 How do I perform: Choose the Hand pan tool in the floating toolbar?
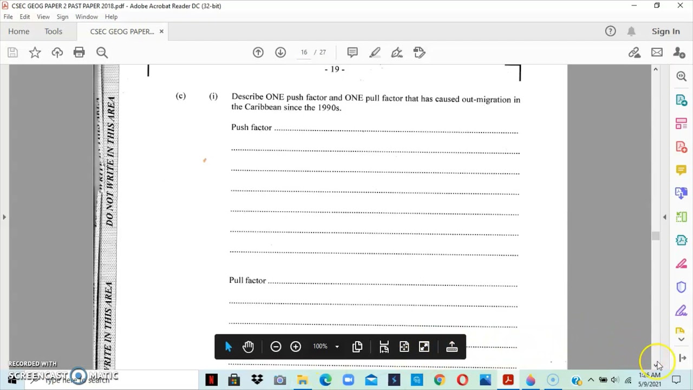click(x=249, y=347)
